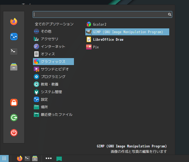Click the サウンドとビデオ film icon
The image size is (189, 162).
click(x=36, y=69)
